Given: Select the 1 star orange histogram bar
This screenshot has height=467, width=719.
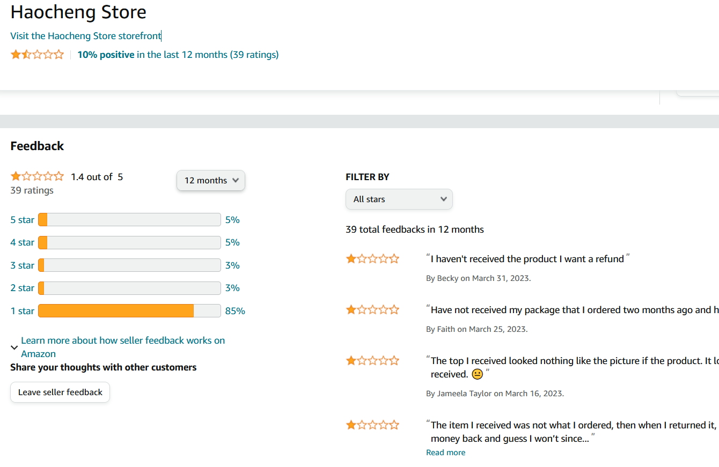Looking at the screenshot, I should 116,311.
